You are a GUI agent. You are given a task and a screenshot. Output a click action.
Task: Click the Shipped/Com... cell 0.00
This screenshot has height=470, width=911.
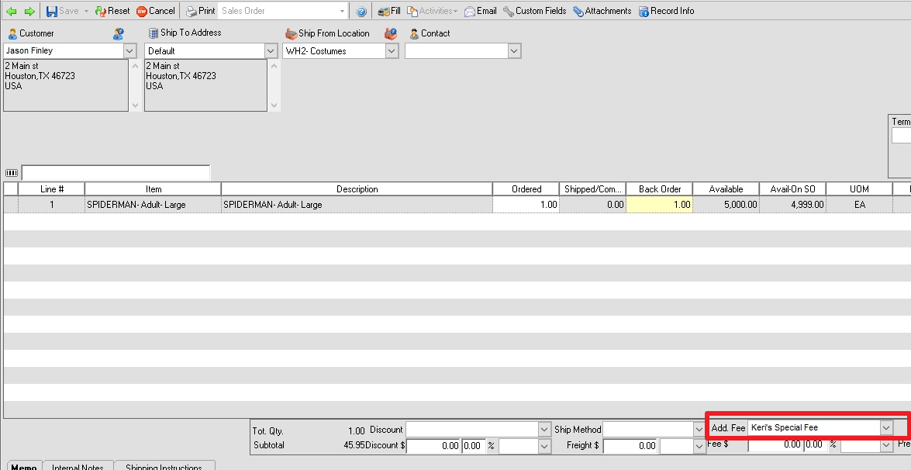pyautogui.click(x=592, y=205)
